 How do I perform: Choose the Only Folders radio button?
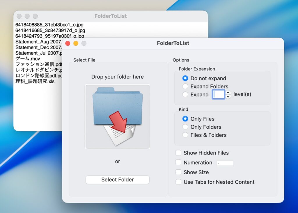coord(185,127)
